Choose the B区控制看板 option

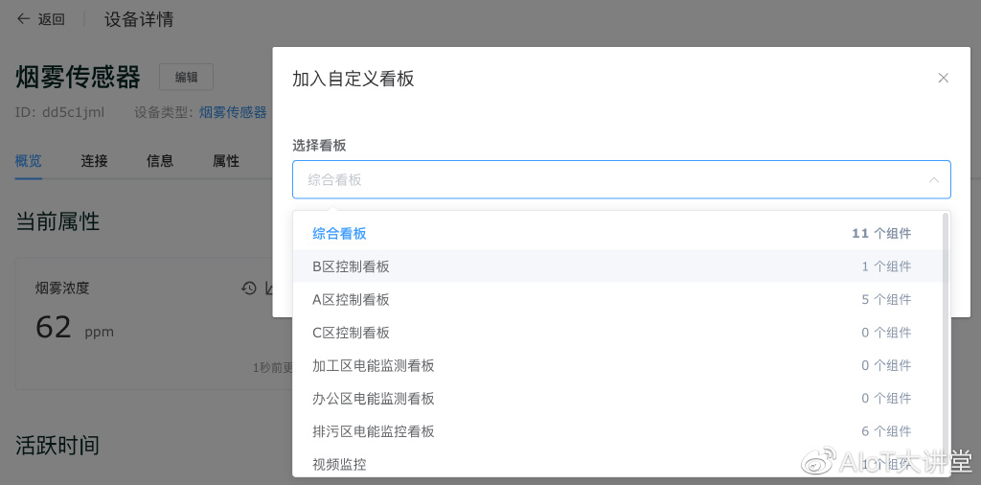[617, 266]
